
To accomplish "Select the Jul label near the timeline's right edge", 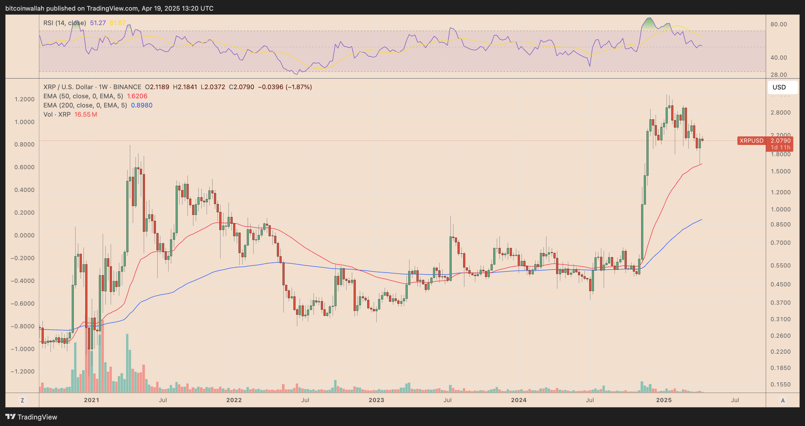I will 735,400.
